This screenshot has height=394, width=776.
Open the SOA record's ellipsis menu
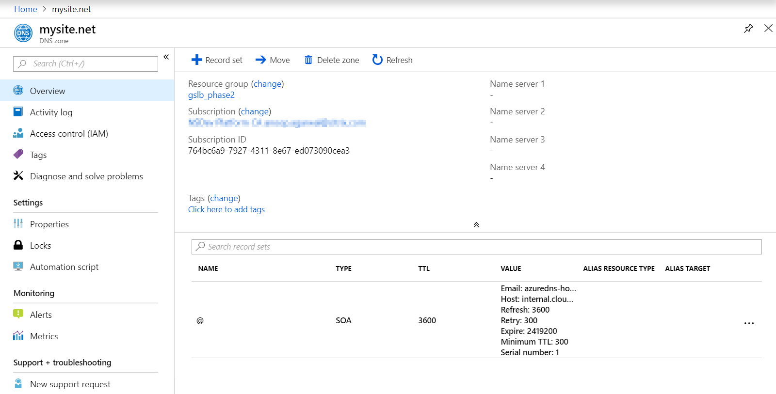[x=749, y=323]
